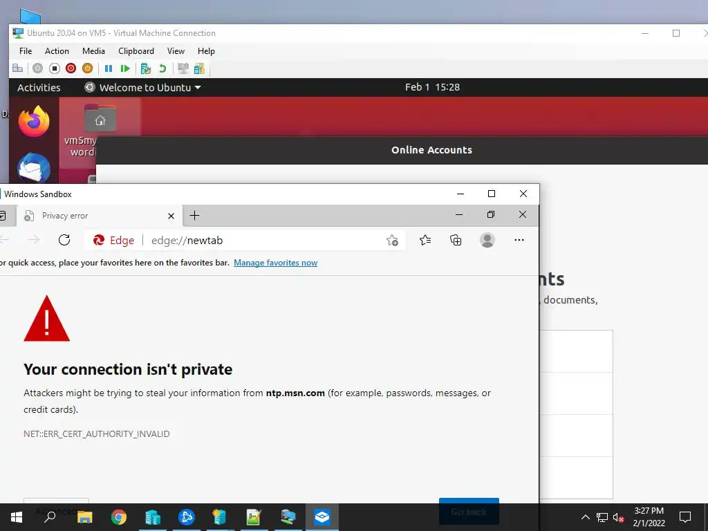This screenshot has height=531, width=708.
Task: Create a VM checkpoint via the toolbar icon
Action: (145, 68)
